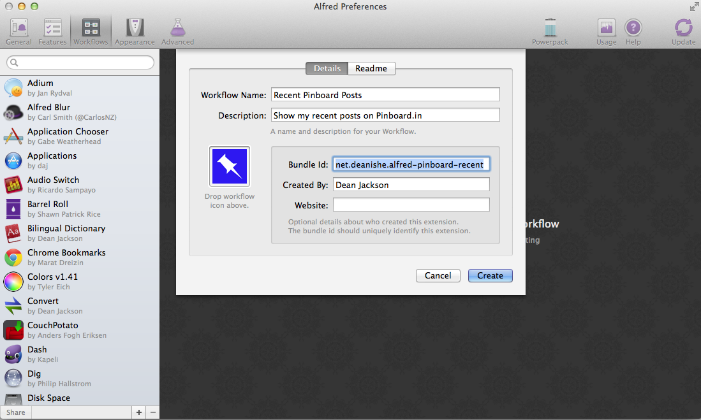Click the pushpin workflow icon drop well
The height and width of the screenshot is (420, 701).
click(230, 166)
